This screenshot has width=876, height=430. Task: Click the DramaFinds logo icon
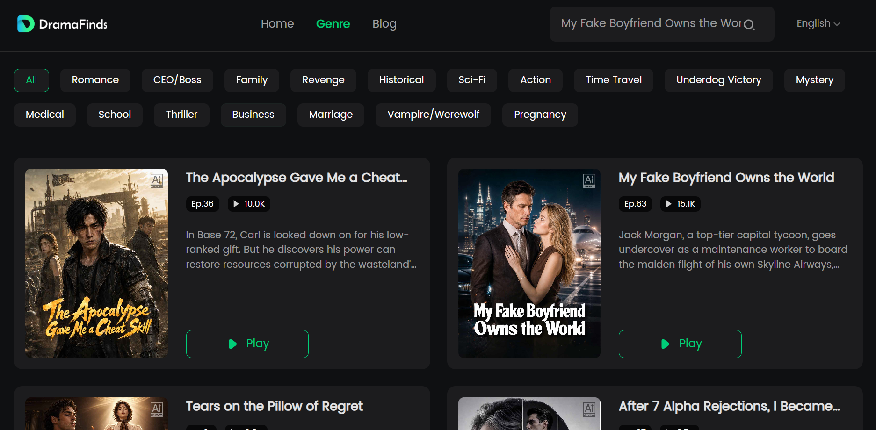pos(26,24)
